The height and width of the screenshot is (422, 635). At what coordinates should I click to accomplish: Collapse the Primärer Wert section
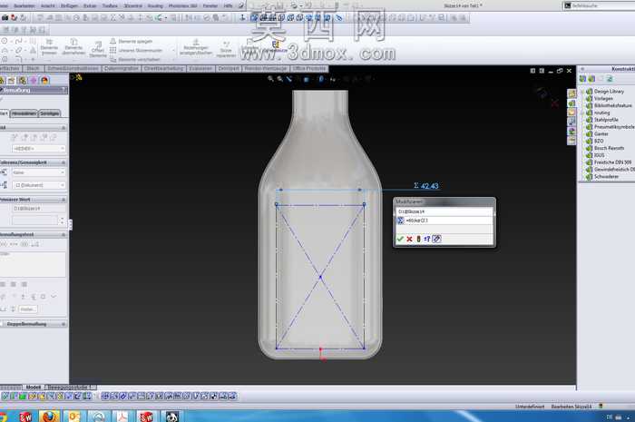click(x=63, y=200)
